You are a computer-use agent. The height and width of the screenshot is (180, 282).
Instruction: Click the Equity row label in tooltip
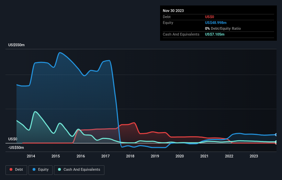168,23
